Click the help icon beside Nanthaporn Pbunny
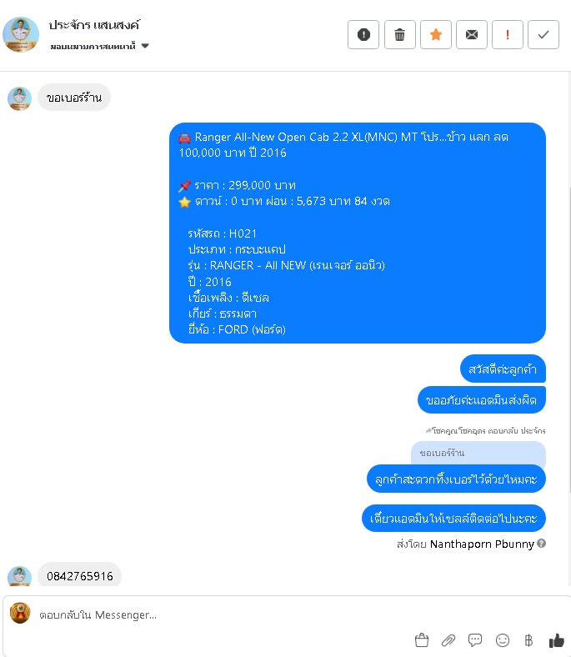Viewport: 571px width, 657px height. 541,544
